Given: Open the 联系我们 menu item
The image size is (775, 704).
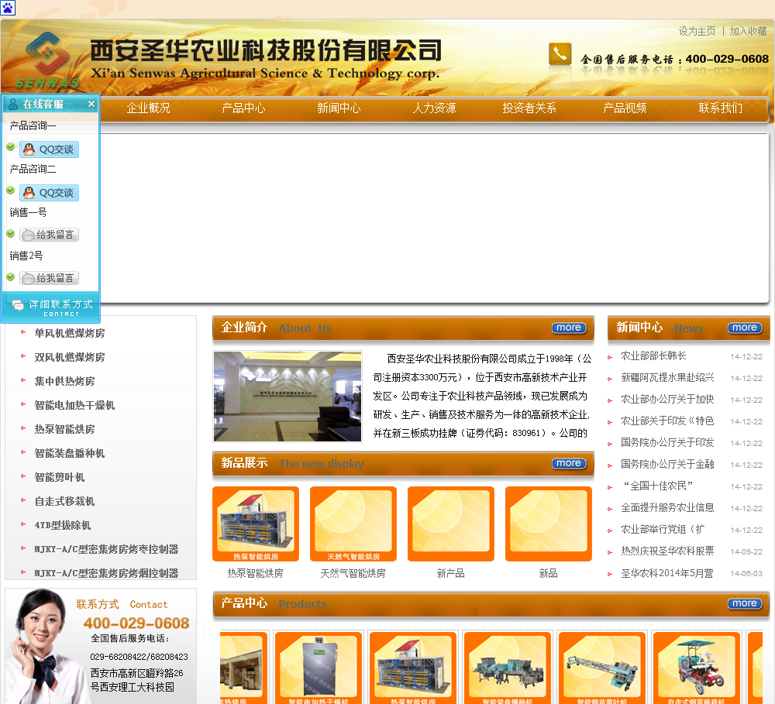Looking at the screenshot, I should pos(721,108).
